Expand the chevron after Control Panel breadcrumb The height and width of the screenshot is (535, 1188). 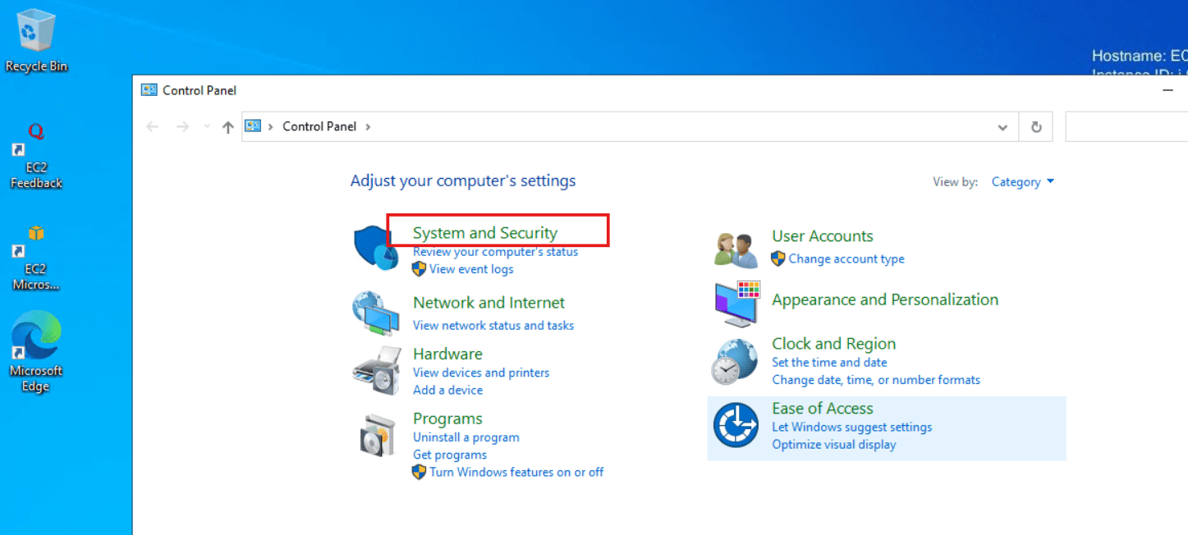point(368,126)
